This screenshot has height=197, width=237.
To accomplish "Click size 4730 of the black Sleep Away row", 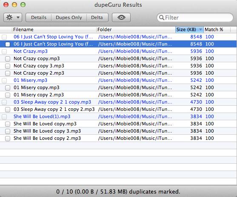I will [196, 109].
